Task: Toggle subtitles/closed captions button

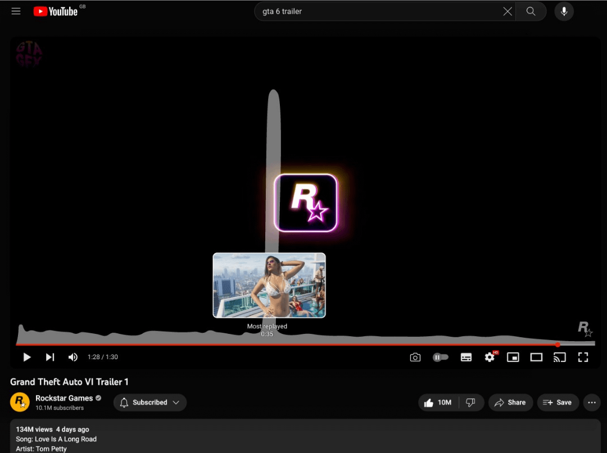Action: pyautogui.click(x=466, y=357)
